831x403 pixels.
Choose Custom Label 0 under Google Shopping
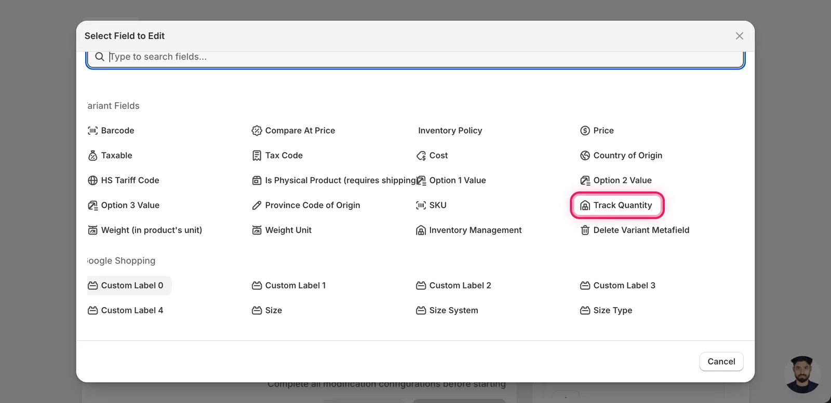point(128,286)
